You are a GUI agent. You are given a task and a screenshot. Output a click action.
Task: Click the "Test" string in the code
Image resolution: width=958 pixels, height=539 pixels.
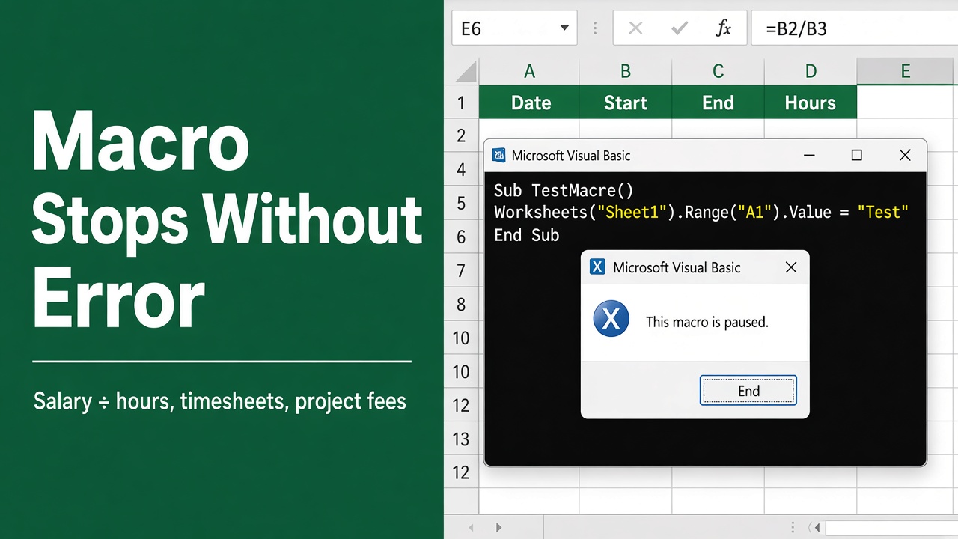[x=882, y=213]
